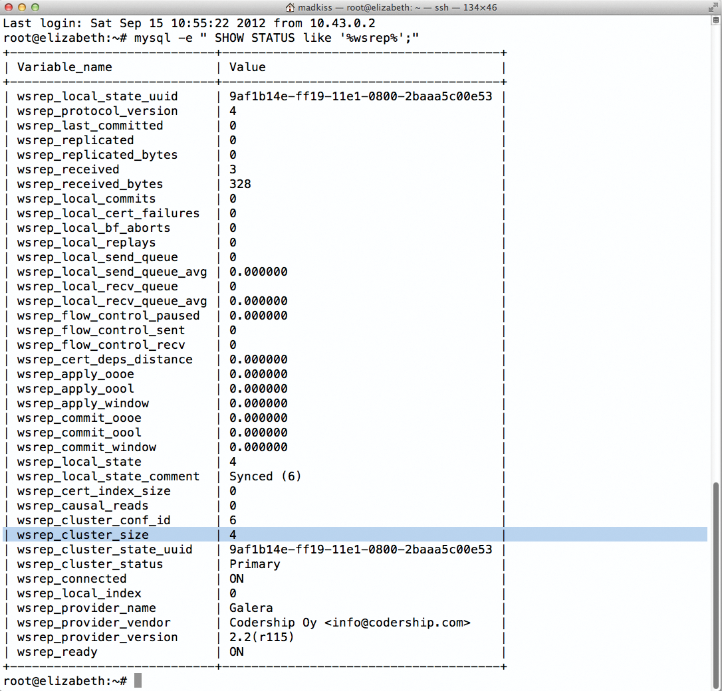Click the wsrep_local_state_uuid value
Image resolution: width=722 pixels, height=691 pixels.
(x=360, y=96)
